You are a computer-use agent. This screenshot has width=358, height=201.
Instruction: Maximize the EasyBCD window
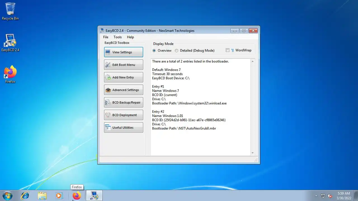click(x=244, y=30)
